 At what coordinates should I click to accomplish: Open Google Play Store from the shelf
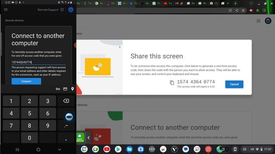coord(118,149)
